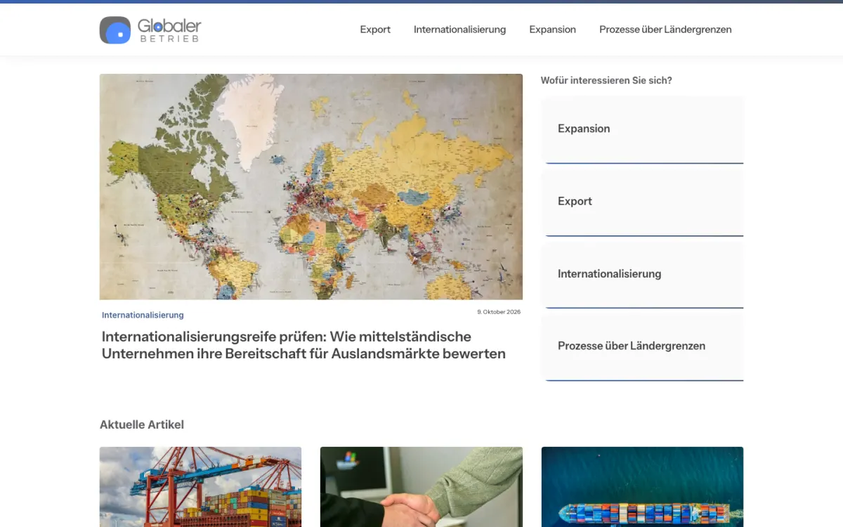Select the Export interest card in sidebar

pos(642,202)
